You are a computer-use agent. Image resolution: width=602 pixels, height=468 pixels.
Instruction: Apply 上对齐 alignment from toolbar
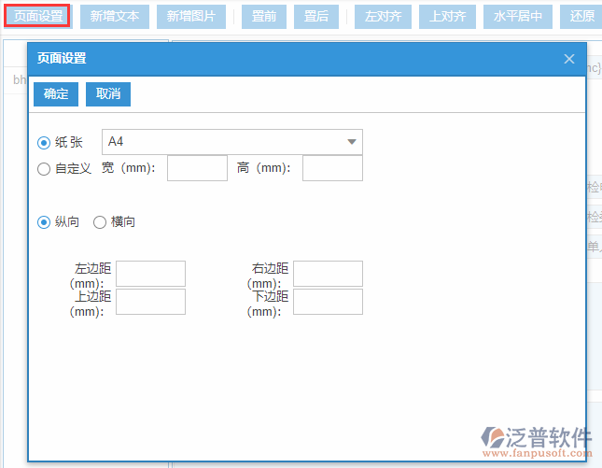tap(447, 17)
